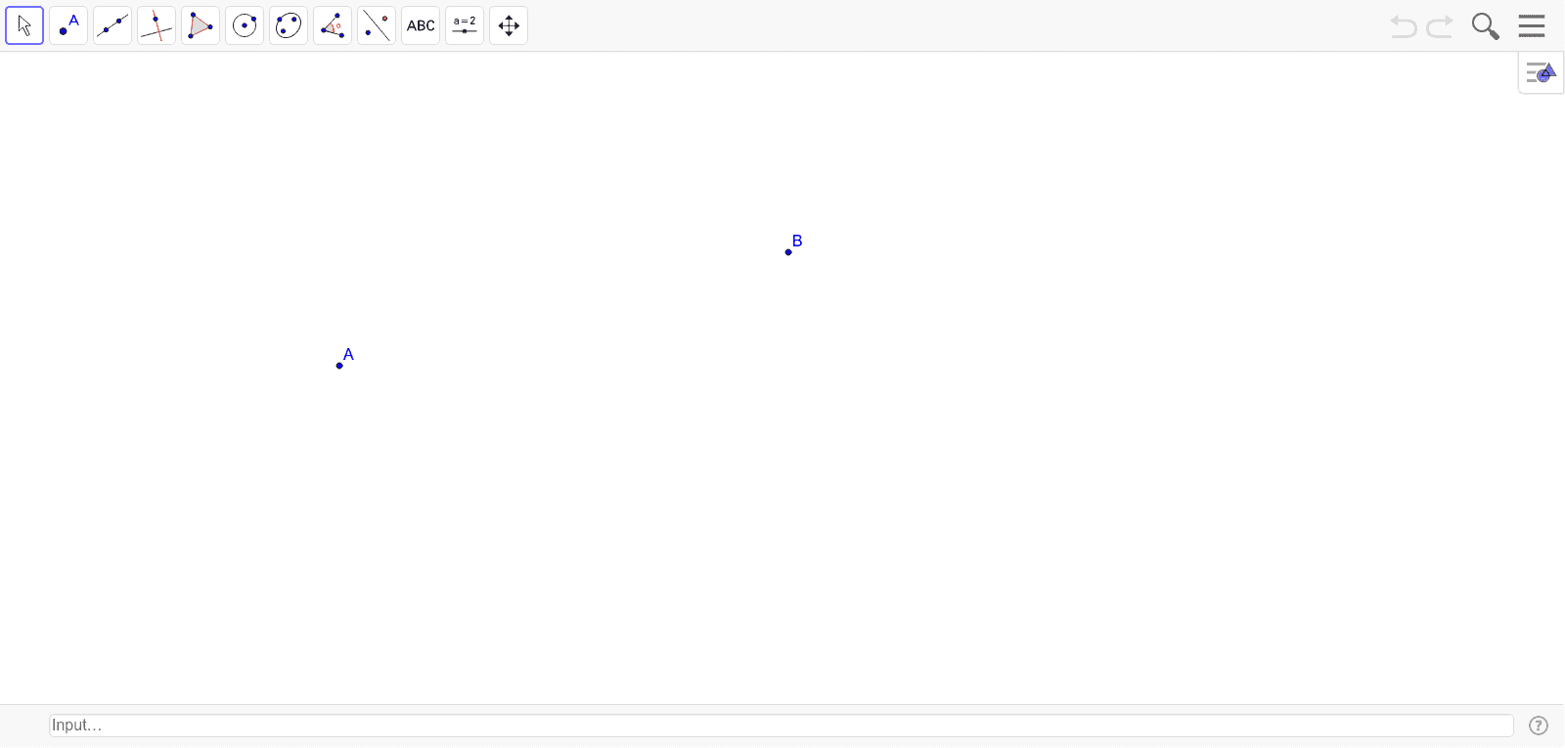Select the Ellipse conic tool
Image resolution: width=1565 pixels, height=748 pixels.
(x=289, y=25)
